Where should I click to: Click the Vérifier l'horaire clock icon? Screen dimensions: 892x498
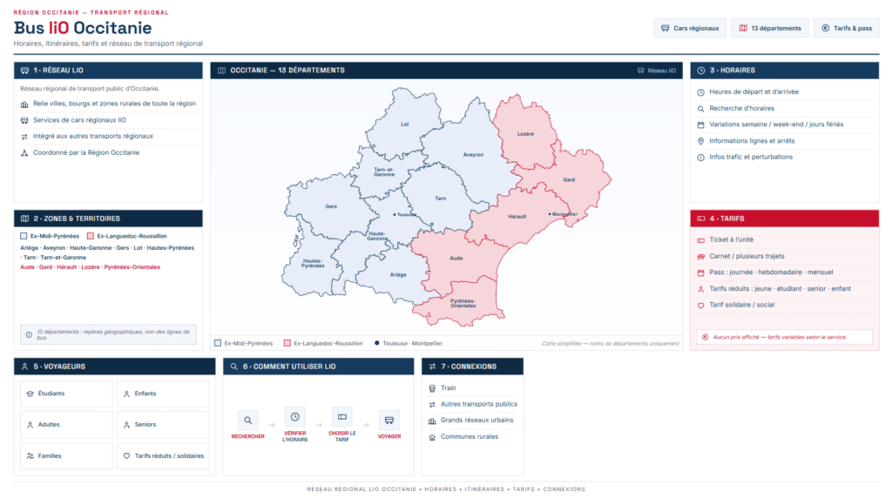(x=294, y=417)
